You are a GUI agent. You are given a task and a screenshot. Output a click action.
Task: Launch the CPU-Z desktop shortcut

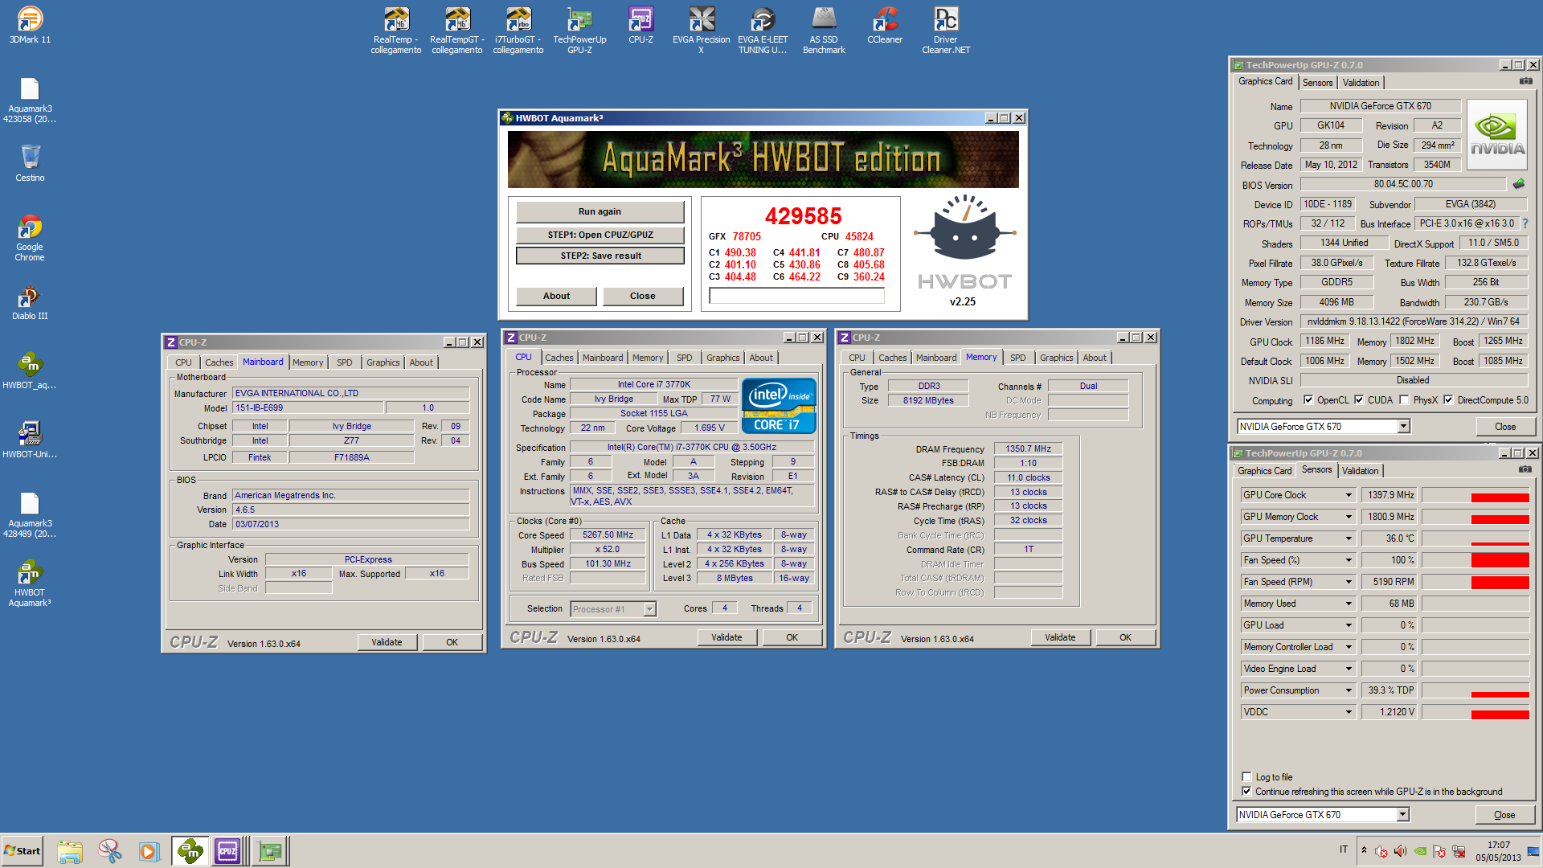[641, 25]
